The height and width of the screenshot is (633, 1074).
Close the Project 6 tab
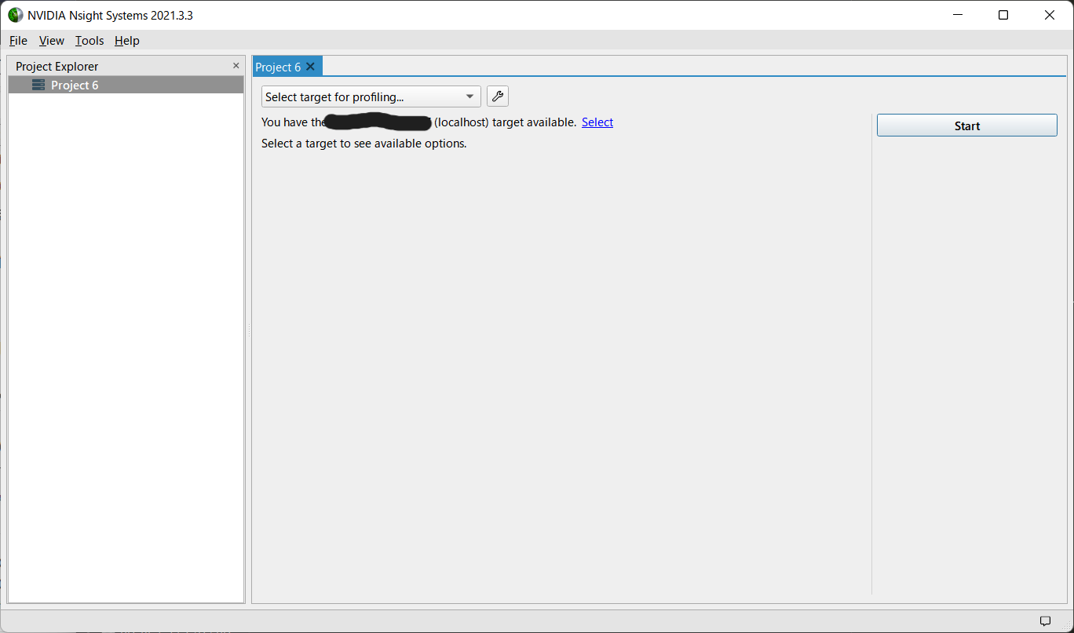tap(311, 67)
